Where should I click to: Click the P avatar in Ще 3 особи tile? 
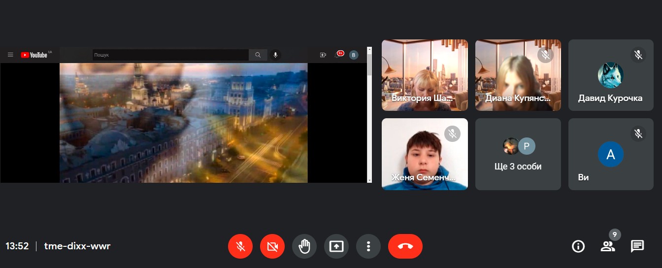[x=527, y=146]
